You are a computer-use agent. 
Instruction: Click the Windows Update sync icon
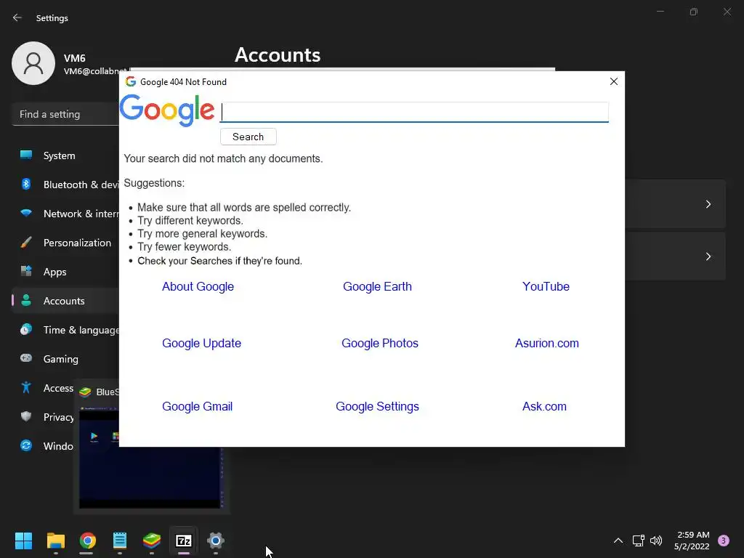point(26,445)
